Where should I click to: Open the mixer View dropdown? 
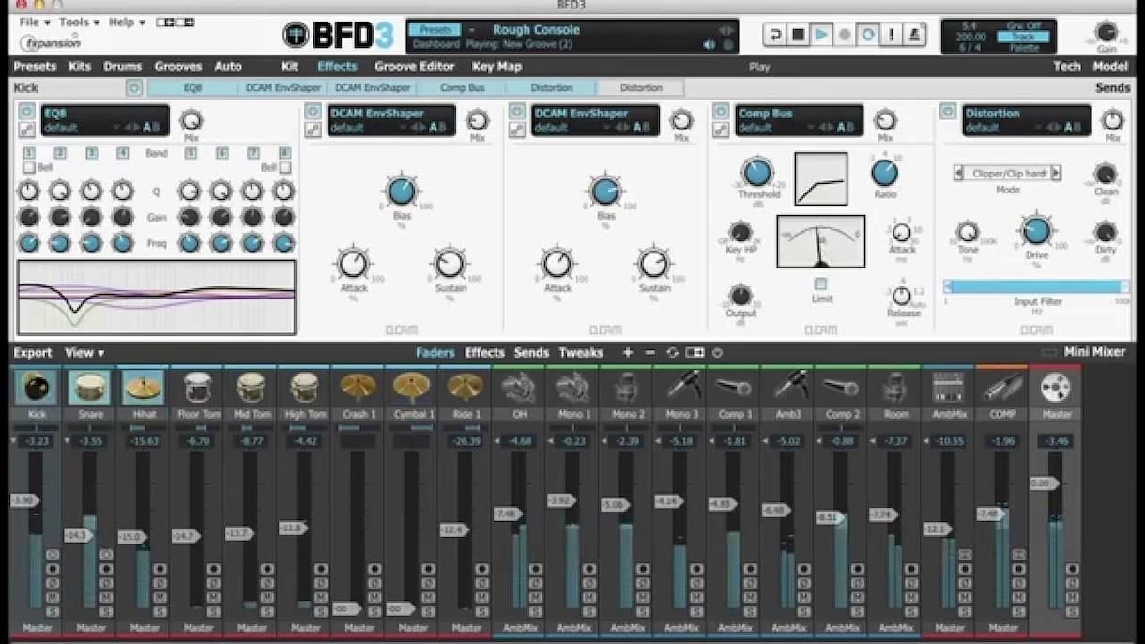click(x=84, y=353)
